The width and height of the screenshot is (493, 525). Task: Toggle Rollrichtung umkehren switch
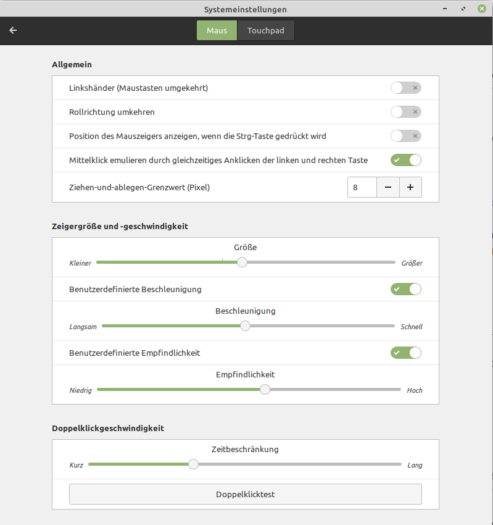tap(406, 112)
